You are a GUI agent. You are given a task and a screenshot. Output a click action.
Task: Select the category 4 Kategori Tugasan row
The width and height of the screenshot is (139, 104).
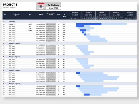point(70,70)
